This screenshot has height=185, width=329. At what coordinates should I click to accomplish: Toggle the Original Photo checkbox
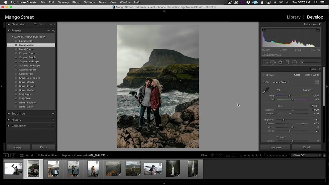263,55
